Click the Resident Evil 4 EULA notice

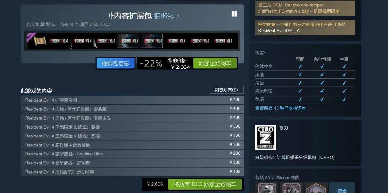pos(305,28)
